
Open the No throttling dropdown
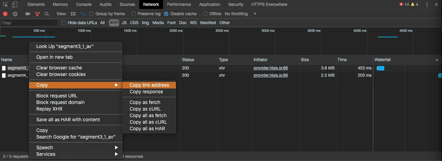click(x=241, y=14)
